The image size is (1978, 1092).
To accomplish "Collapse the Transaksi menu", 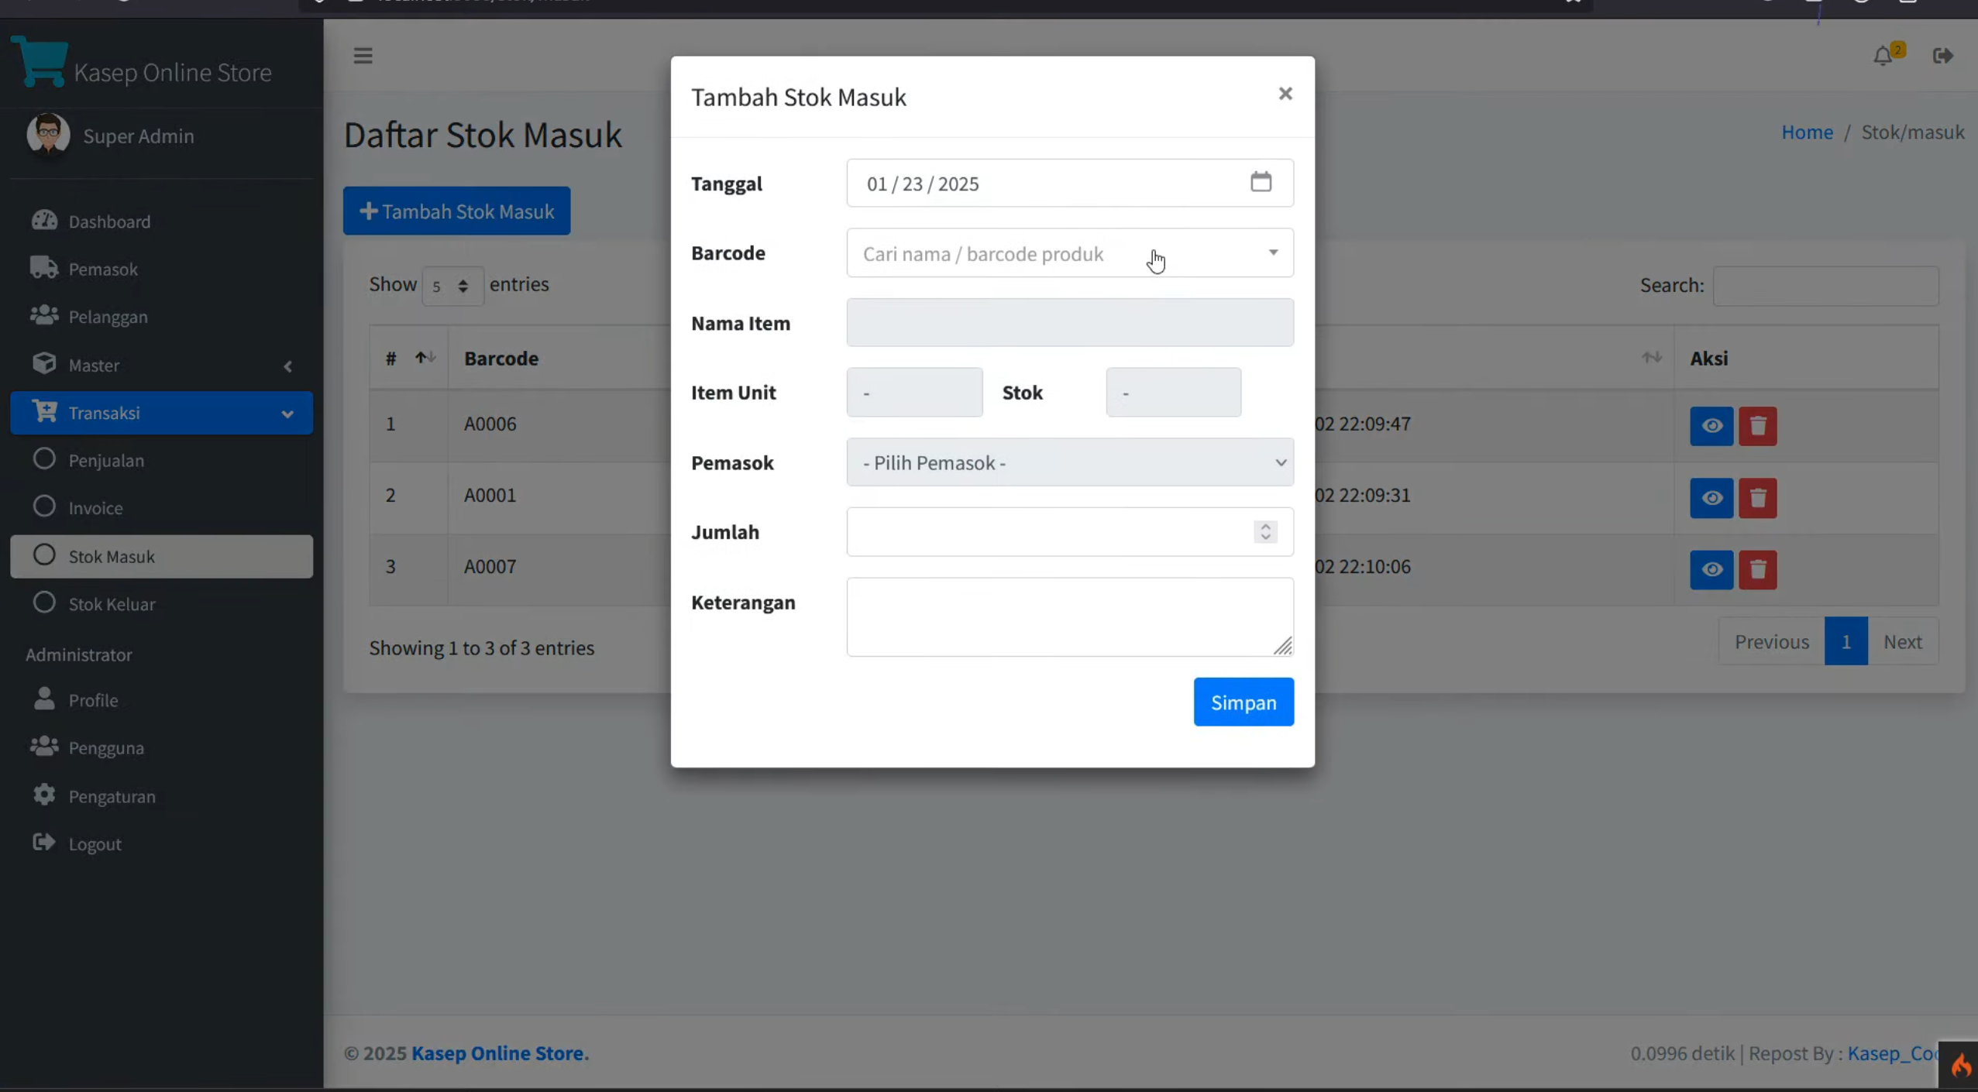I will tap(161, 413).
